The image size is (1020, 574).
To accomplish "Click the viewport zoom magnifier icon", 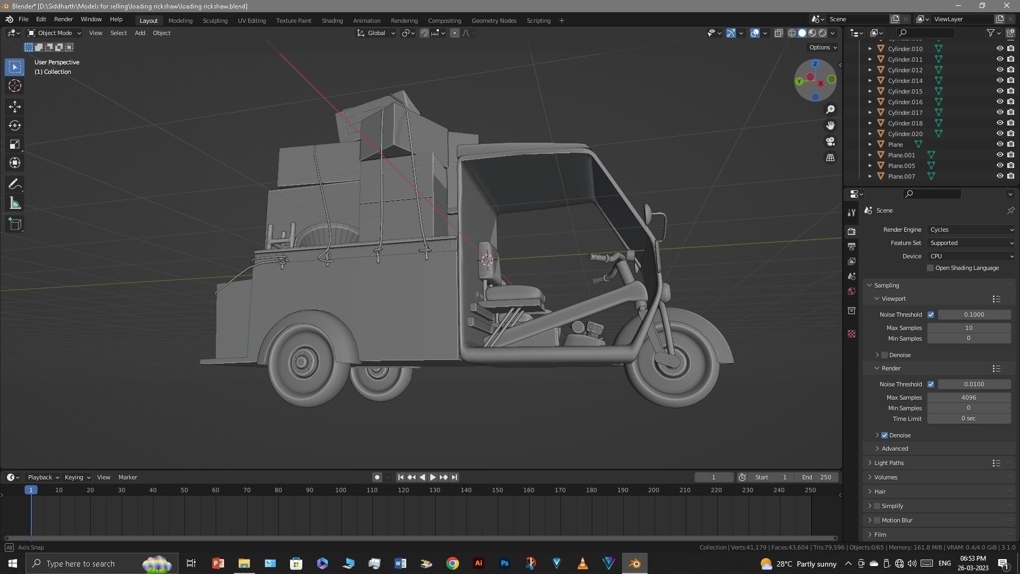I will (x=830, y=109).
